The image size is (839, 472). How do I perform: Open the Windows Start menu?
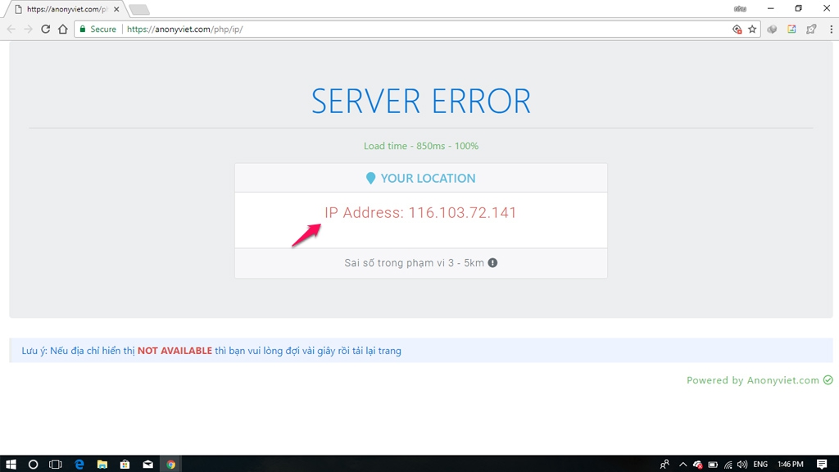(x=11, y=464)
